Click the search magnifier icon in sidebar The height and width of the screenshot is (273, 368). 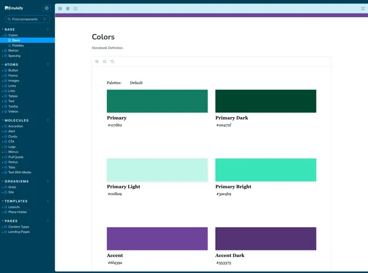9,19
